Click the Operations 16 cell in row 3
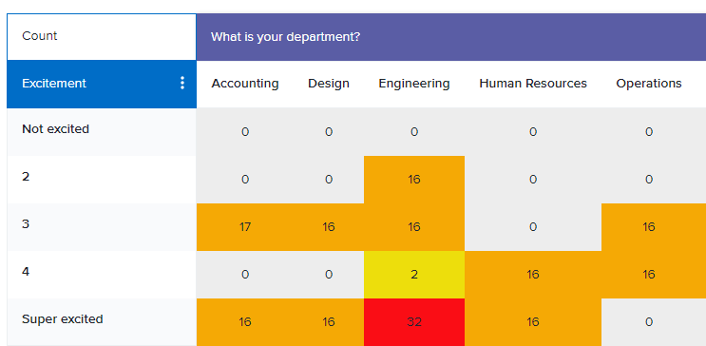706x346 pixels. point(649,227)
